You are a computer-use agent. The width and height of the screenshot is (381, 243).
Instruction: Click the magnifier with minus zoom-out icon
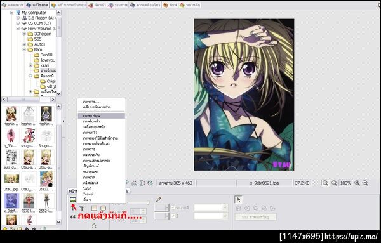coord(365,183)
